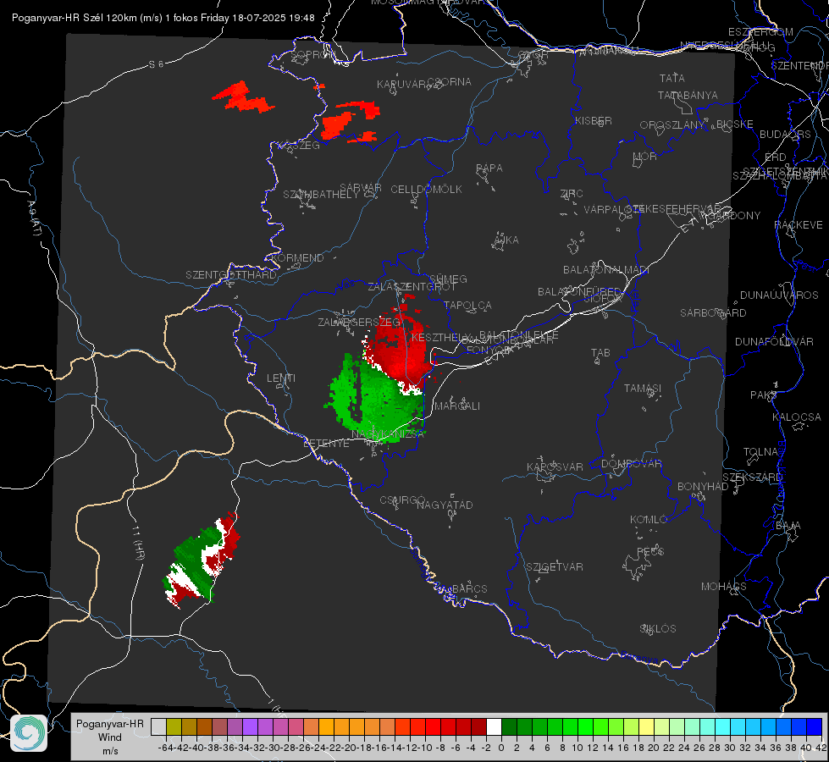The width and height of the screenshot is (829, 762).
Task: Click the TOLNA town label
Action: (x=760, y=452)
